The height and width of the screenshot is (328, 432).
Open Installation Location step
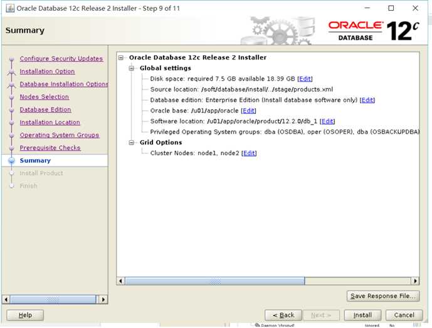(50, 122)
